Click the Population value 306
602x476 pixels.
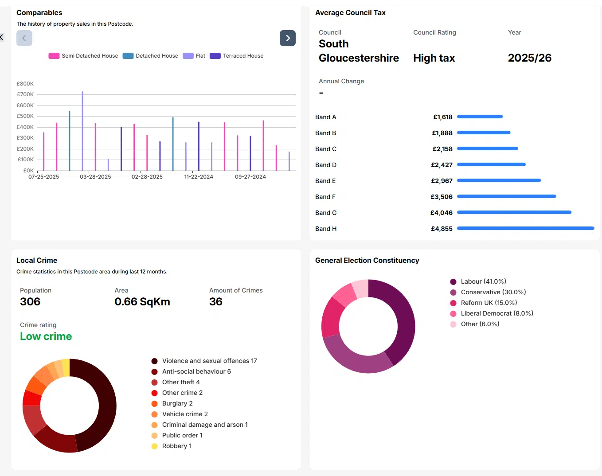30,302
